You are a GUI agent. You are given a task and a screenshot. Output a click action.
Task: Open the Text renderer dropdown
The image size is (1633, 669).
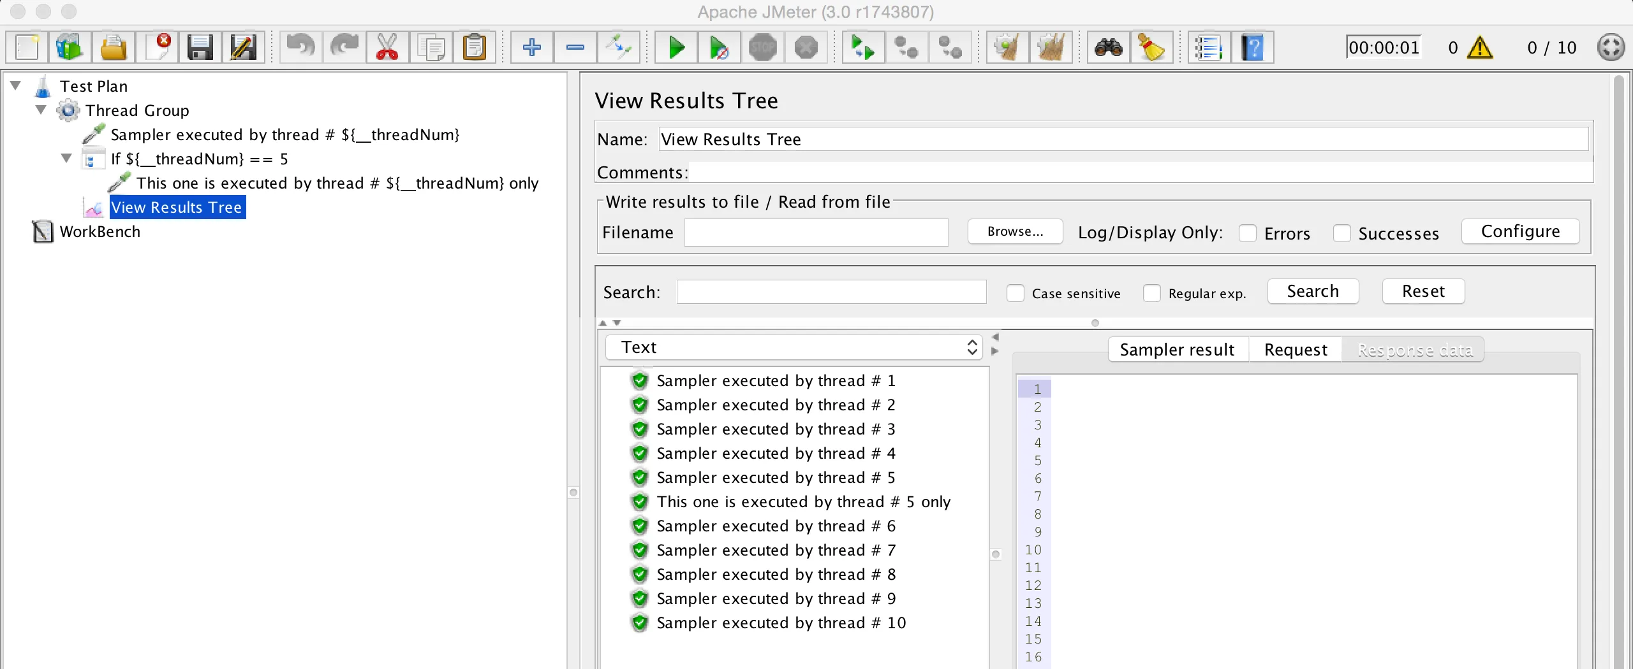point(793,347)
